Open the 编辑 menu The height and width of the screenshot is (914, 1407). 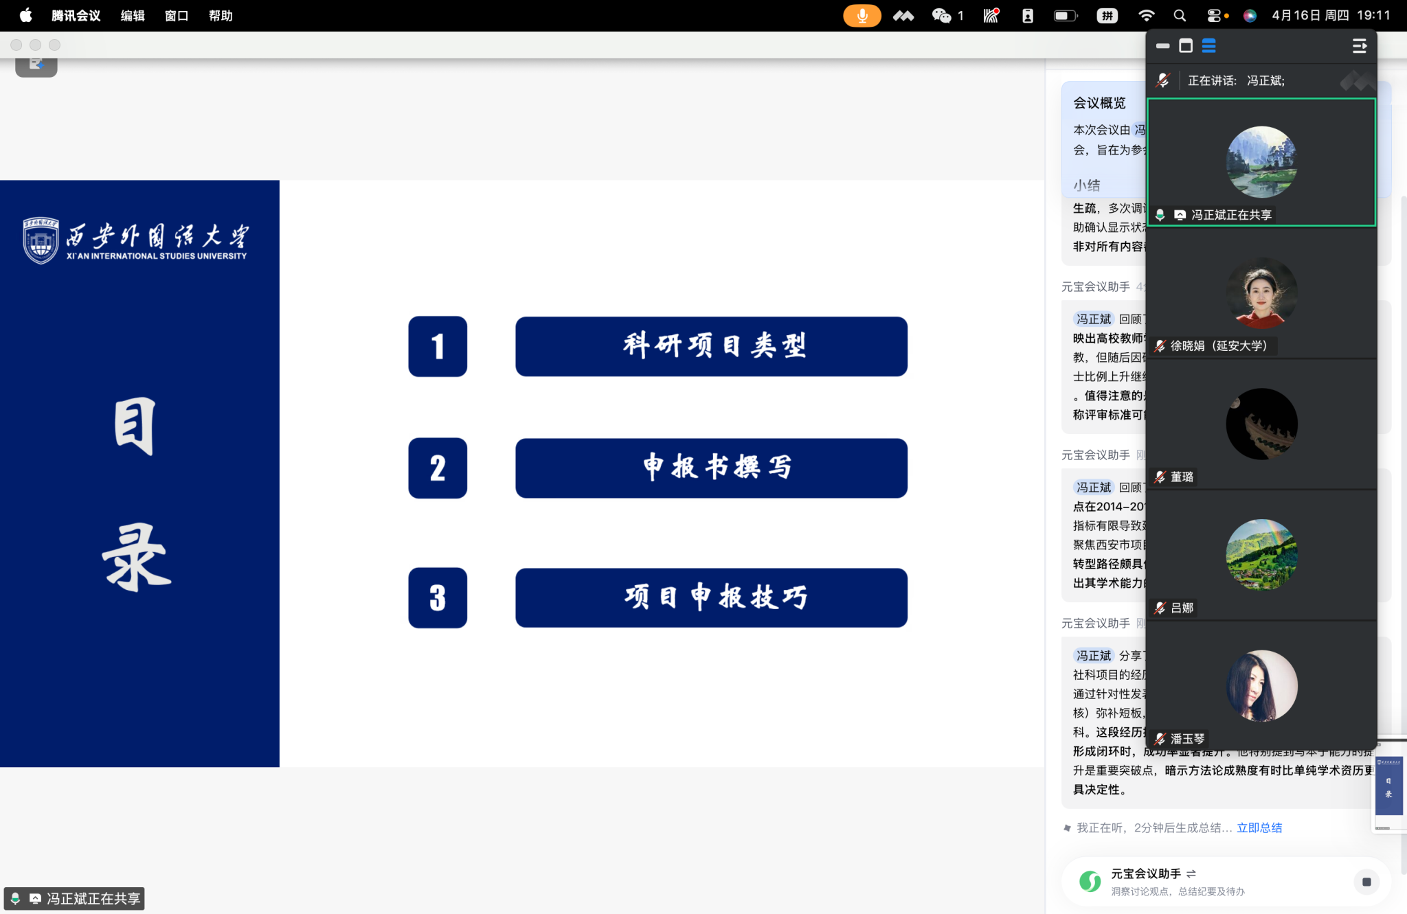[x=133, y=15]
